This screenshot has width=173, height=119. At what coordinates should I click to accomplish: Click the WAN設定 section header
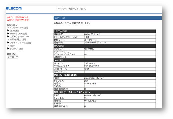click(x=105, y=46)
